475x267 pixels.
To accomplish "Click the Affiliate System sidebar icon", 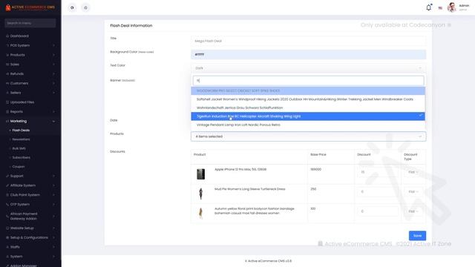I will point(7,185).
